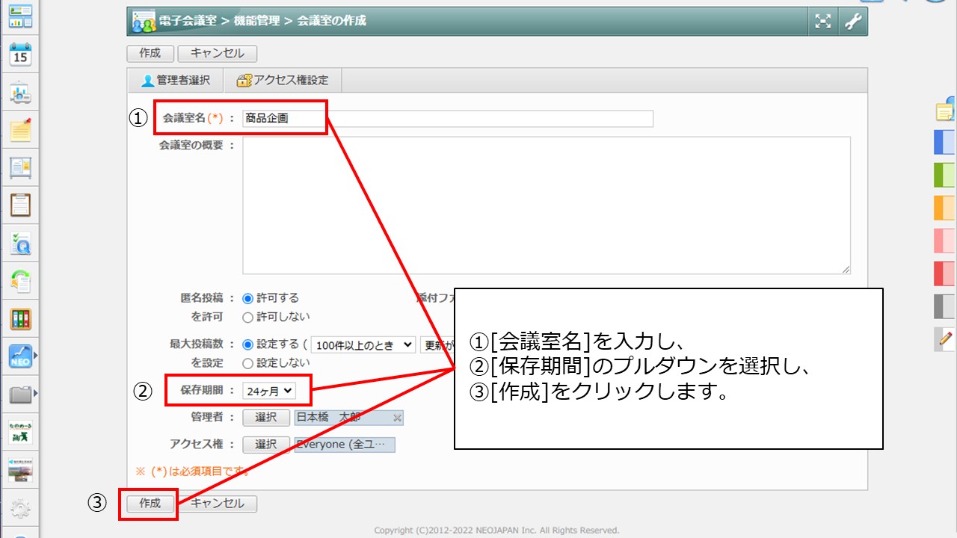The image size is (957, 538).
Task: Open the calendar icon showing 15
Action: click(x=20, y=54)
